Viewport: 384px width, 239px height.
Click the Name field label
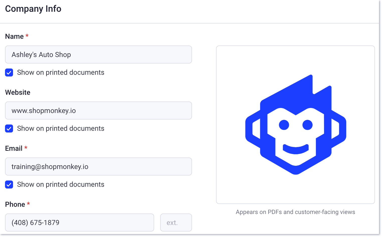[14, 36]
